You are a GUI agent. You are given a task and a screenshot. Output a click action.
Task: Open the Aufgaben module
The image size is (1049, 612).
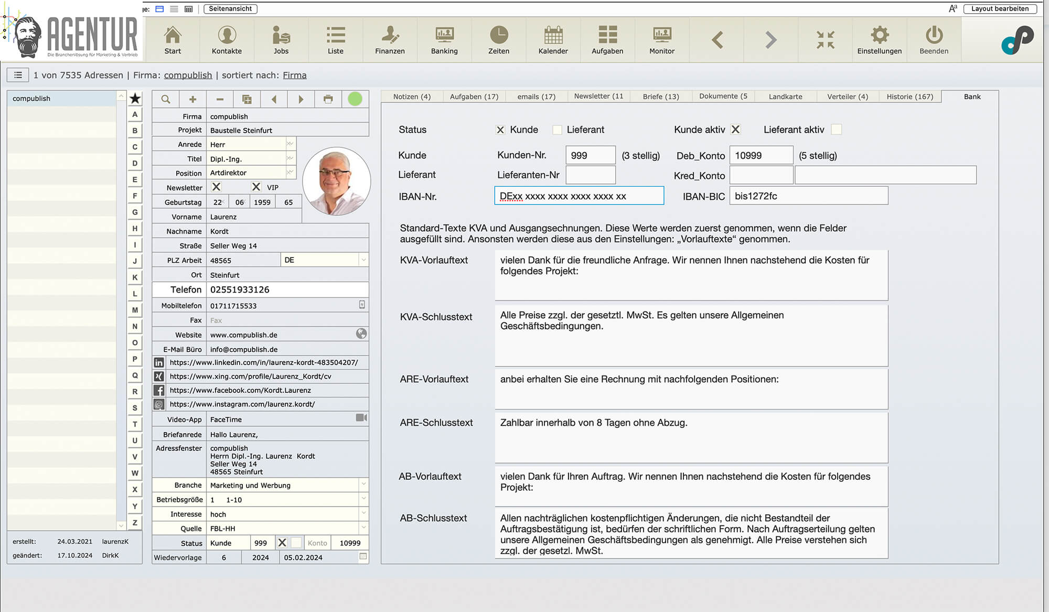[x=607, y=40]
